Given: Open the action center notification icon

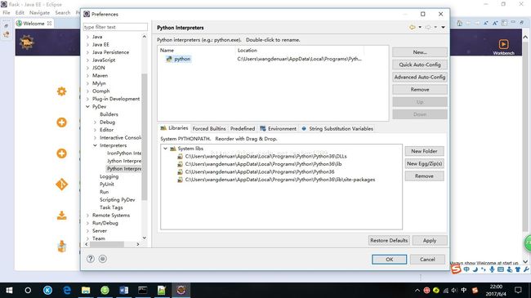Looking at the screenshot, I should (x=518, y=290).
